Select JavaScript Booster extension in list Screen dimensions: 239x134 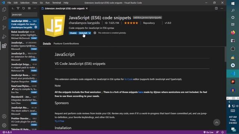click(x=24, y=78)
